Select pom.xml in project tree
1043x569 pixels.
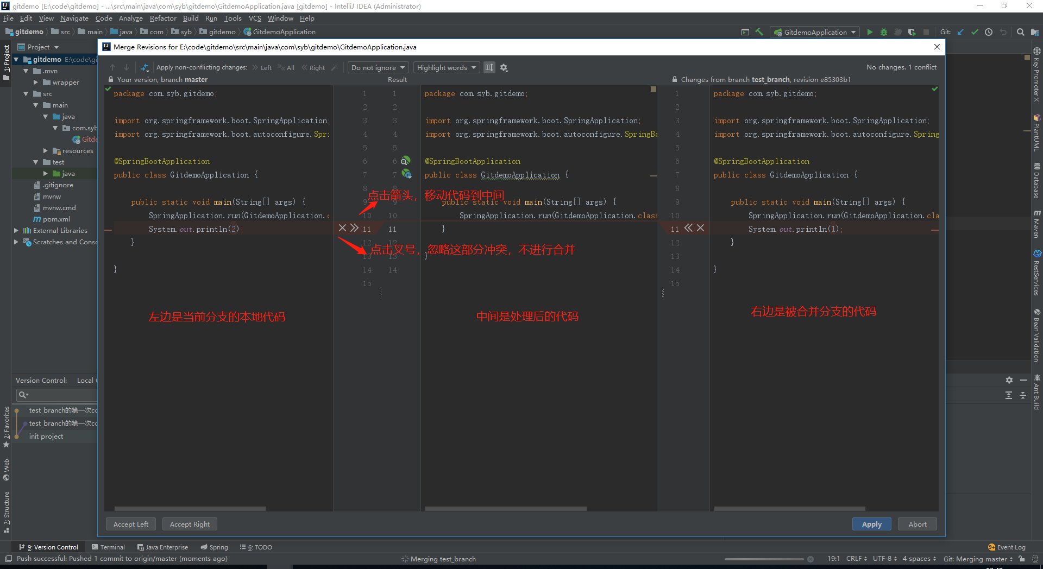pyautogui.click(x=56, y=219)
